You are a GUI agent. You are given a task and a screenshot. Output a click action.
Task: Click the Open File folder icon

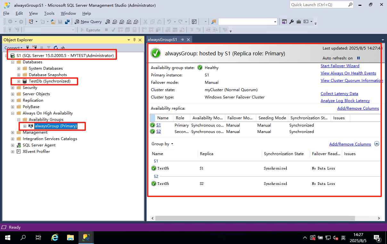point(53,22)
